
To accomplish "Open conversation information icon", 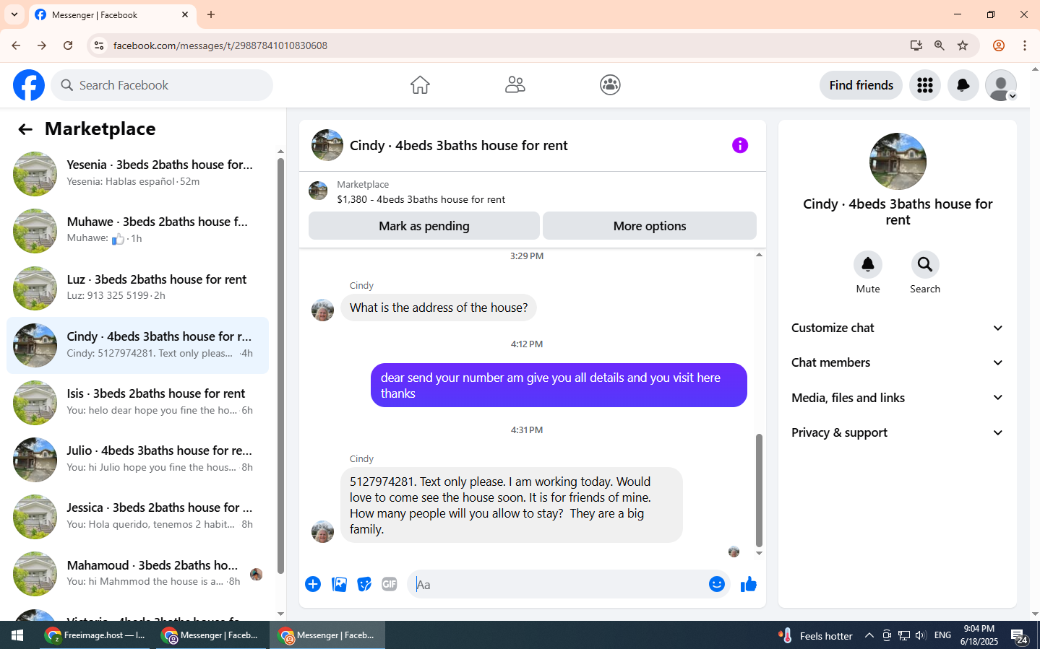I will [740, 145].
